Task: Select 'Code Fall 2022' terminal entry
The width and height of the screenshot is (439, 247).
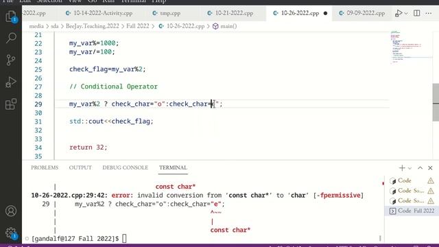Action: [x=412, y=211]
